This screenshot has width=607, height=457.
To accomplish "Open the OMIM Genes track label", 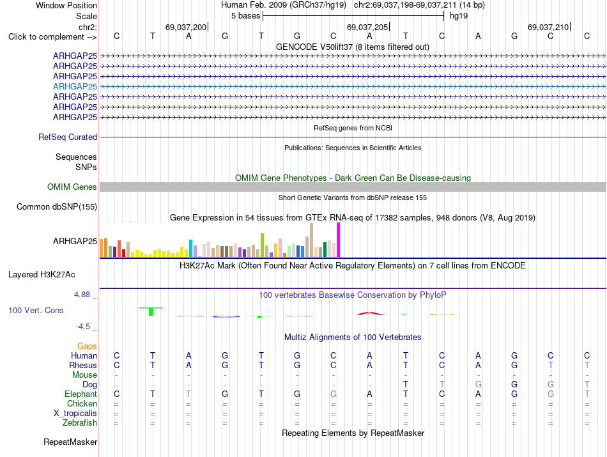I will pyautogui.click(x=72, y=187).
